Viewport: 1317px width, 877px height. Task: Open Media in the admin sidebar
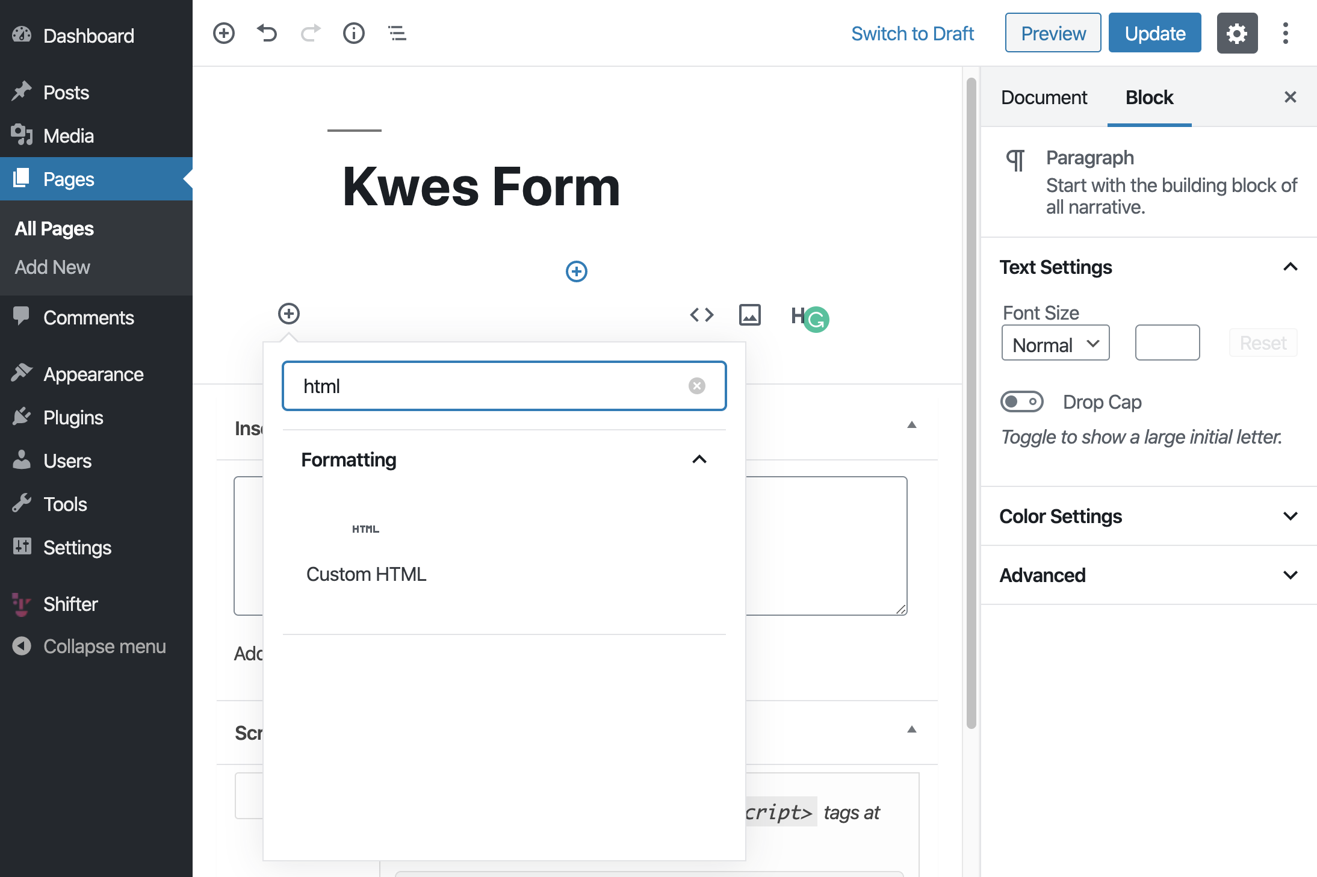click(96, 136)
